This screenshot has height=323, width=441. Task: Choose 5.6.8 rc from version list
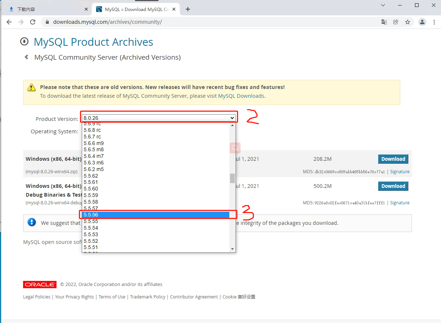[x=156, y=130]
